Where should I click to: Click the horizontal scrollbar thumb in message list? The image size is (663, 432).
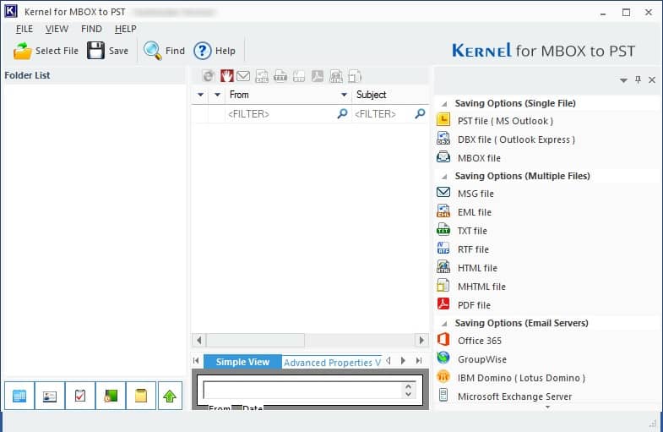click(x=255, y=340)
